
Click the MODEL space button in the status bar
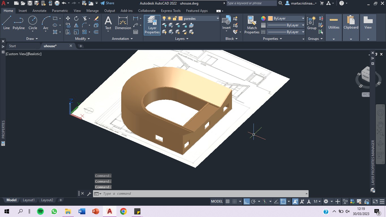click(217, 201)
